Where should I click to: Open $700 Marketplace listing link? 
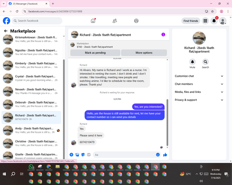95,47
